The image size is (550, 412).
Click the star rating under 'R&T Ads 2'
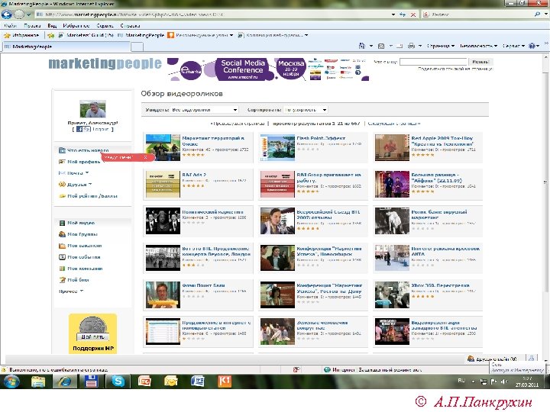[x=193, y=185]
